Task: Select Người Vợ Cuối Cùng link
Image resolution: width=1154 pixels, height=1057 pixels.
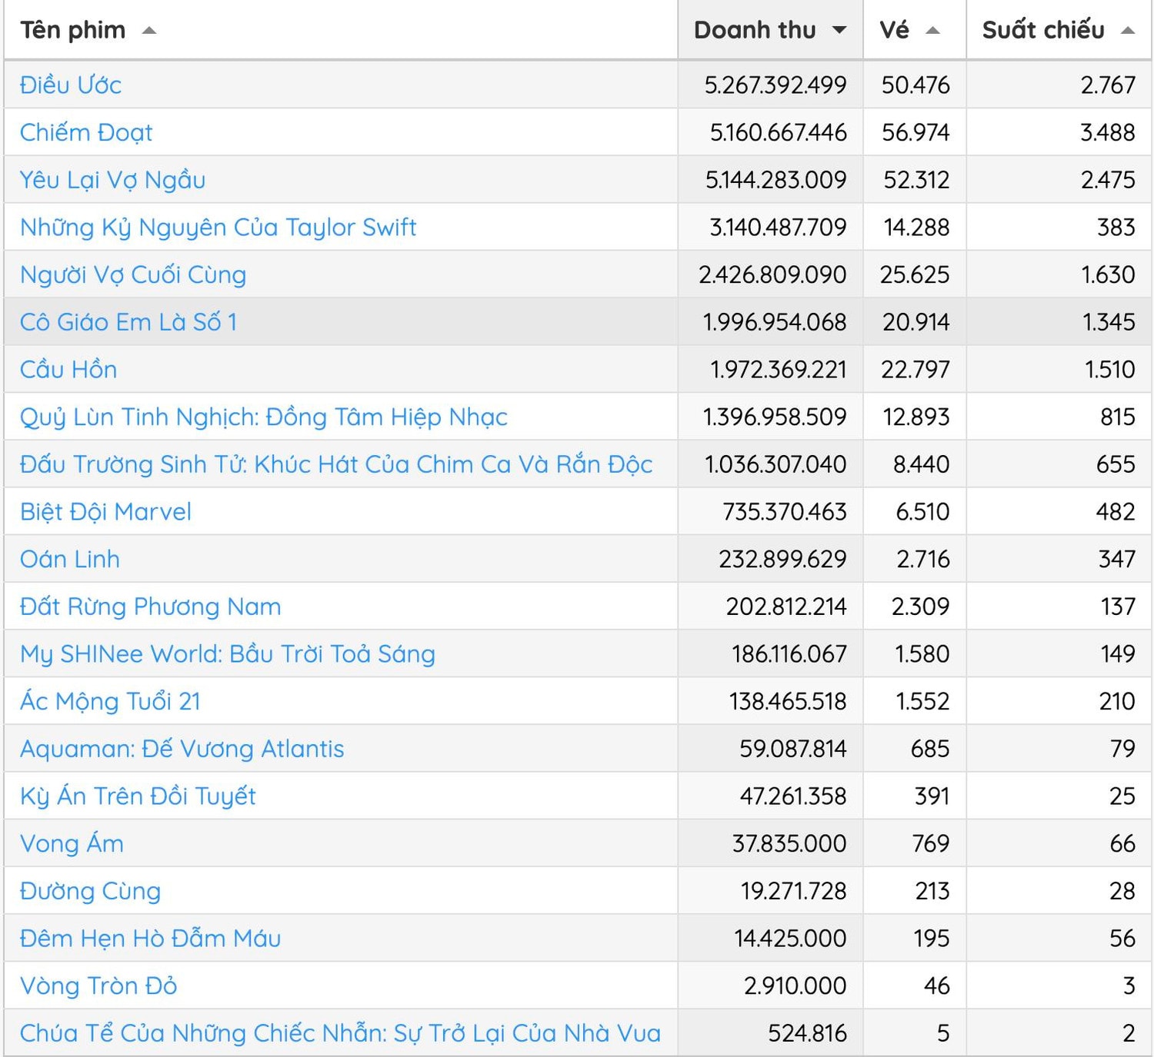Action: (x=133, y=274)
